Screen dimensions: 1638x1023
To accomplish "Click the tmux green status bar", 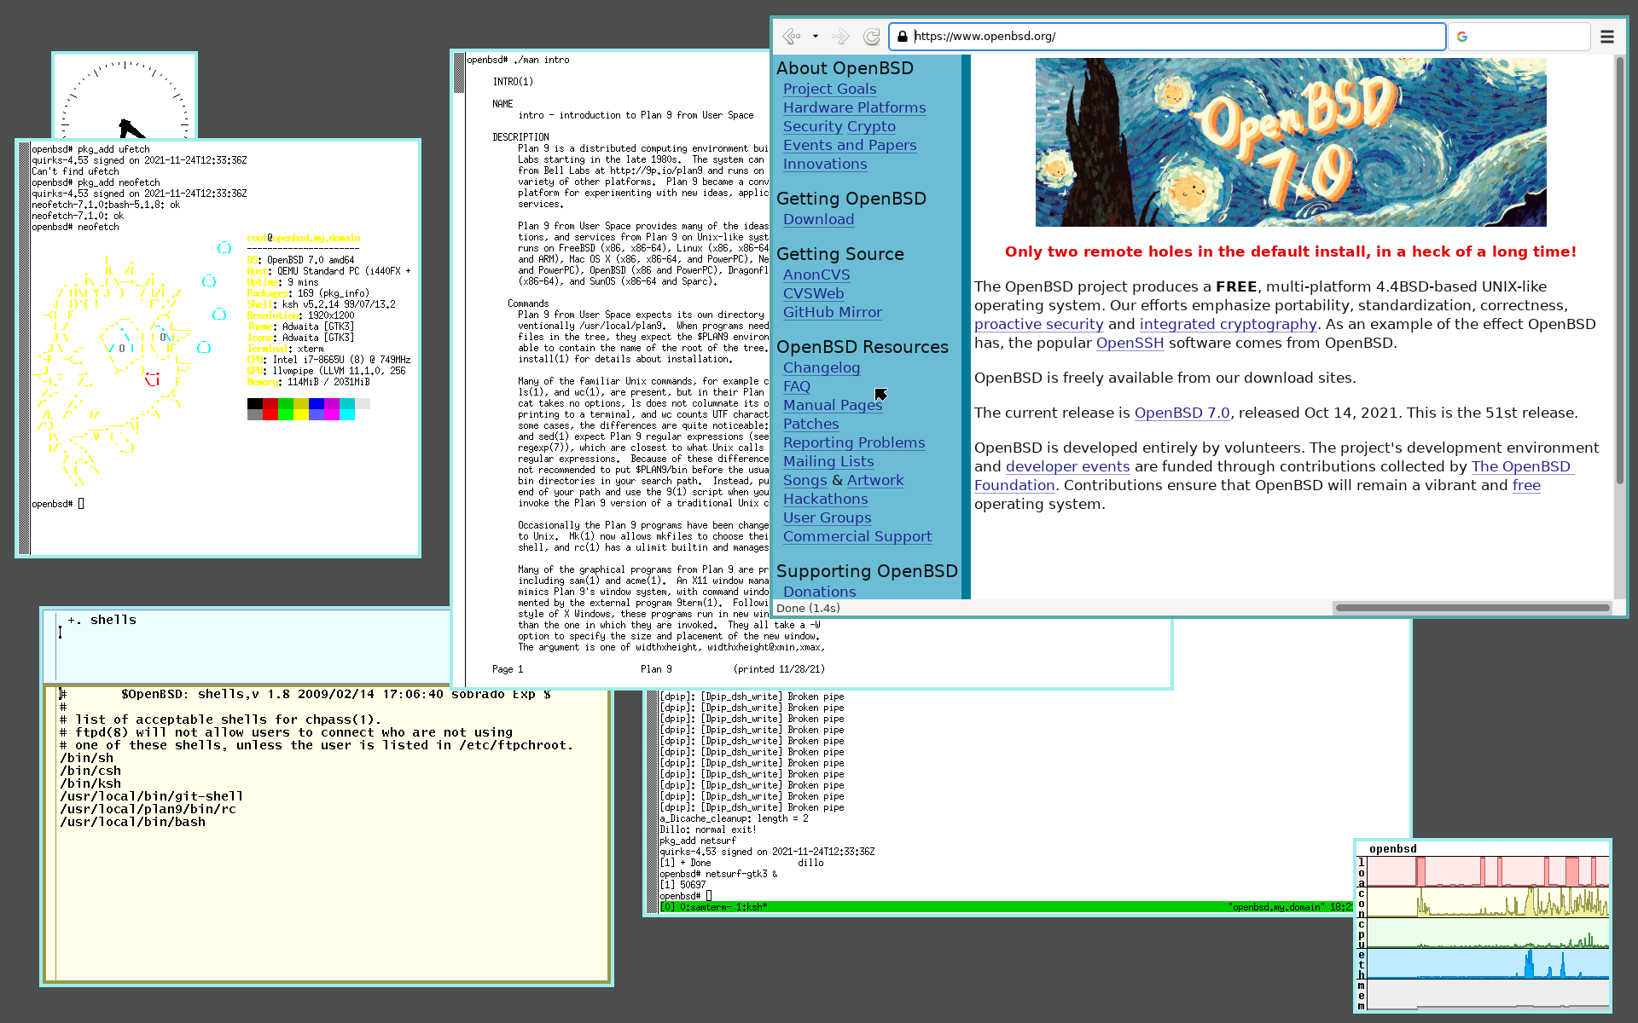I will [1005, 907].
